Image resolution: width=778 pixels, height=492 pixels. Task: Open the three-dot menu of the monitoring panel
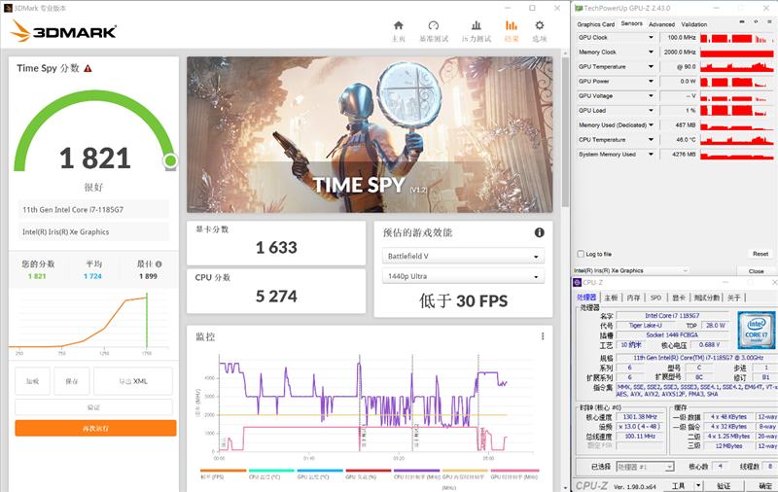(543, 336)
